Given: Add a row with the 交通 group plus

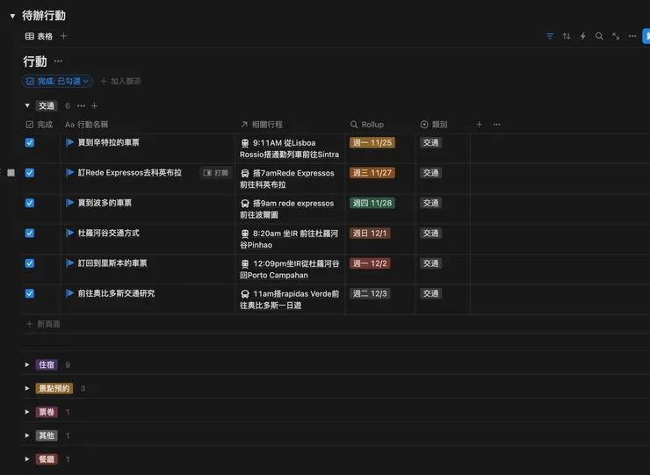Looking at the screenshot, I should pos(95,105).
